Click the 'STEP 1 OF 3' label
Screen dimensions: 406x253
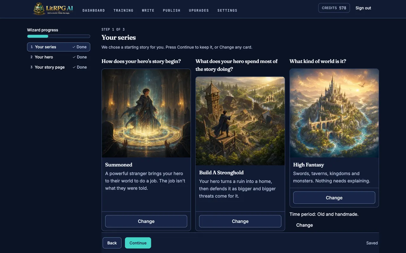(113, 29)
